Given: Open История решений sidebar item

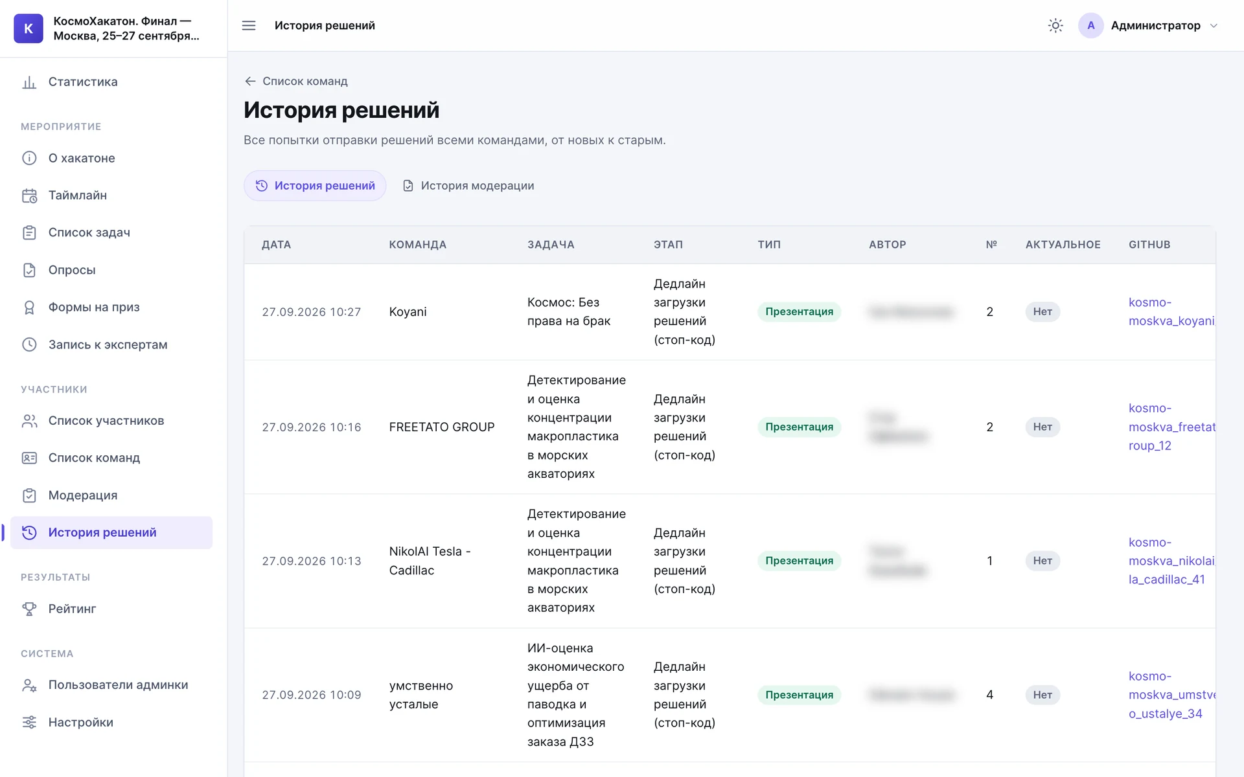Looking at the screenshot, I should [111, 532].
